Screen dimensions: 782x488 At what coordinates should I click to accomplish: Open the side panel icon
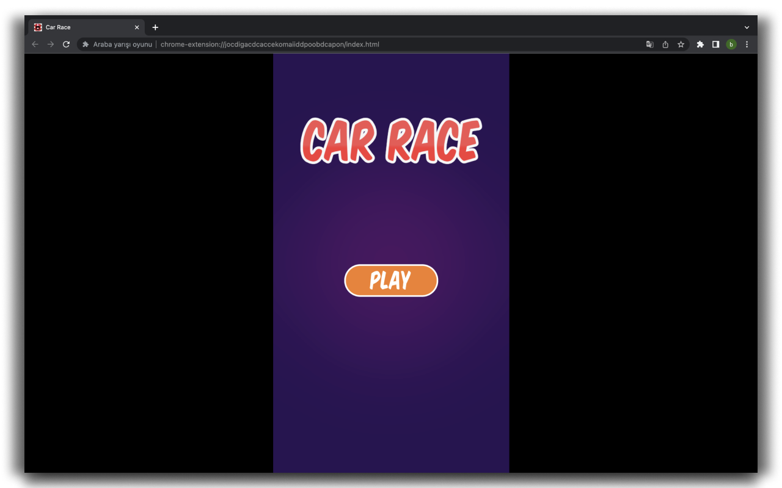point(715,44)
